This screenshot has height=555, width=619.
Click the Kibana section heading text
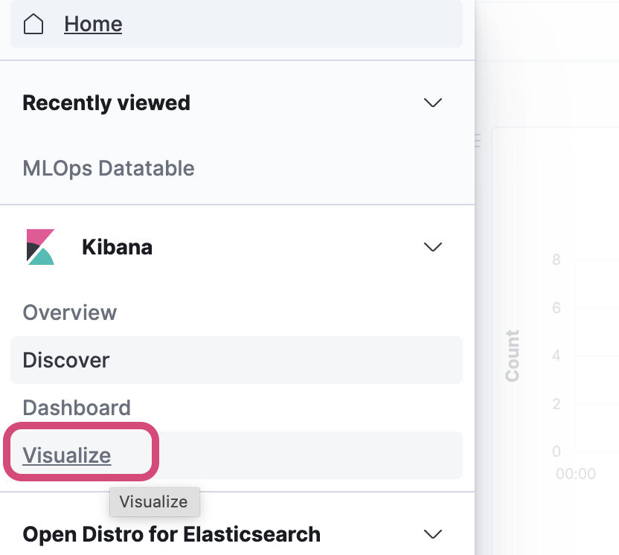117,247
